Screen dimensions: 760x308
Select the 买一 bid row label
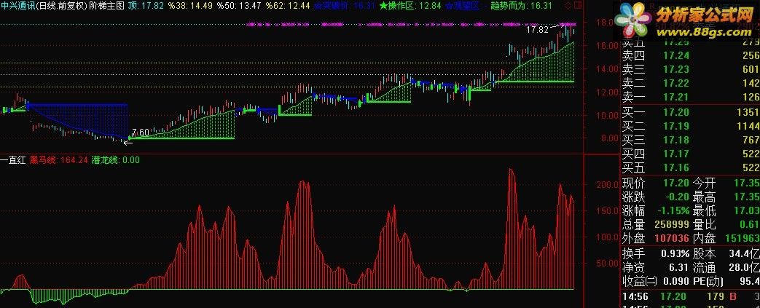click(x=633, y=112)
